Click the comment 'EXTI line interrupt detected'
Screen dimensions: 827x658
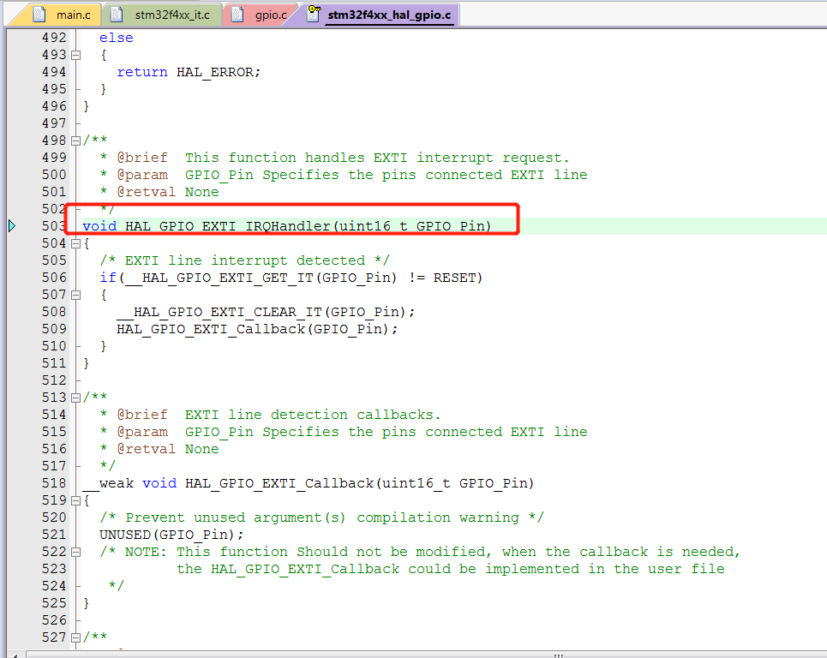[245, 260]
